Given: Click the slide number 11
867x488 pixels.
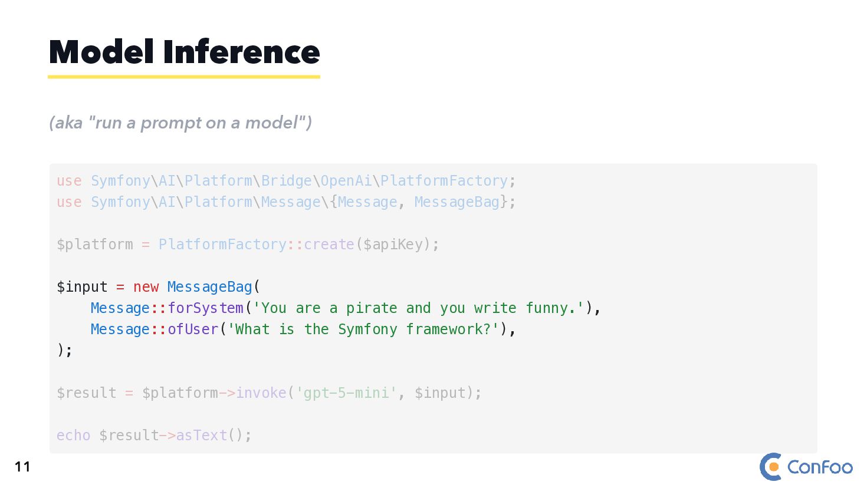Looking at the screenshot, I should pyautogui.click(x=22, y=467).
